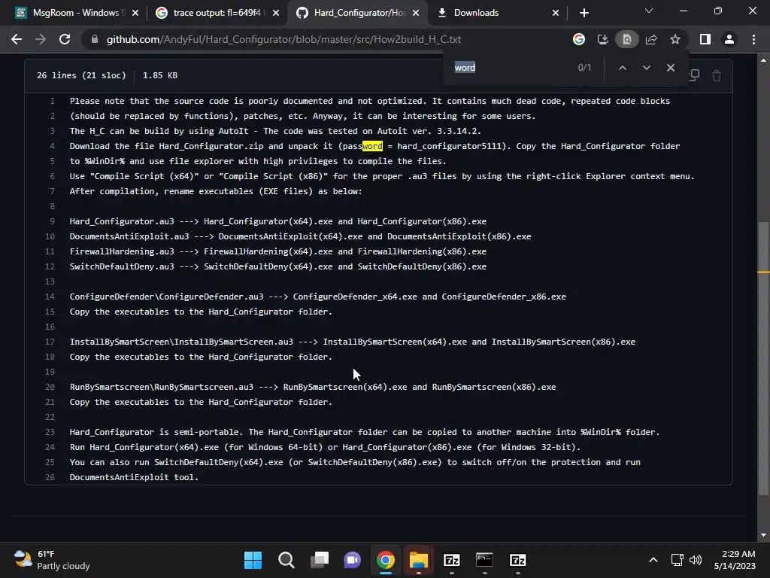Jump to next find result

(646, 68)
